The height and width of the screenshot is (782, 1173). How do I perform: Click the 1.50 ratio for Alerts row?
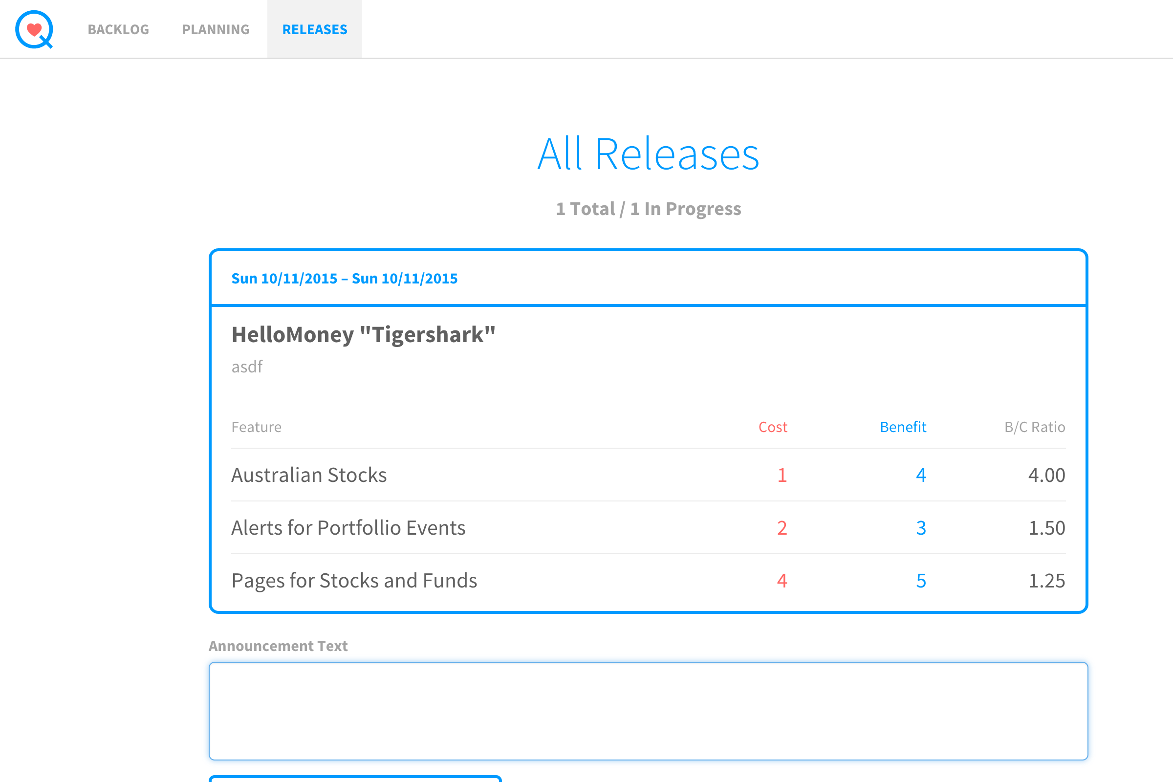[1046, 528]
